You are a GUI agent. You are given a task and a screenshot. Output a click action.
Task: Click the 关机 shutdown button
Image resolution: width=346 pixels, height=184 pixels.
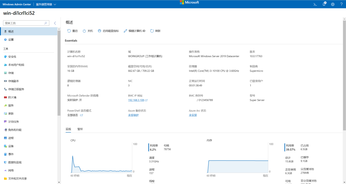point(88,31)
